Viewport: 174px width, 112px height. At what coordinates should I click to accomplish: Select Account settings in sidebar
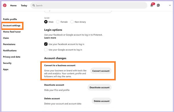(x=12, y=26)
